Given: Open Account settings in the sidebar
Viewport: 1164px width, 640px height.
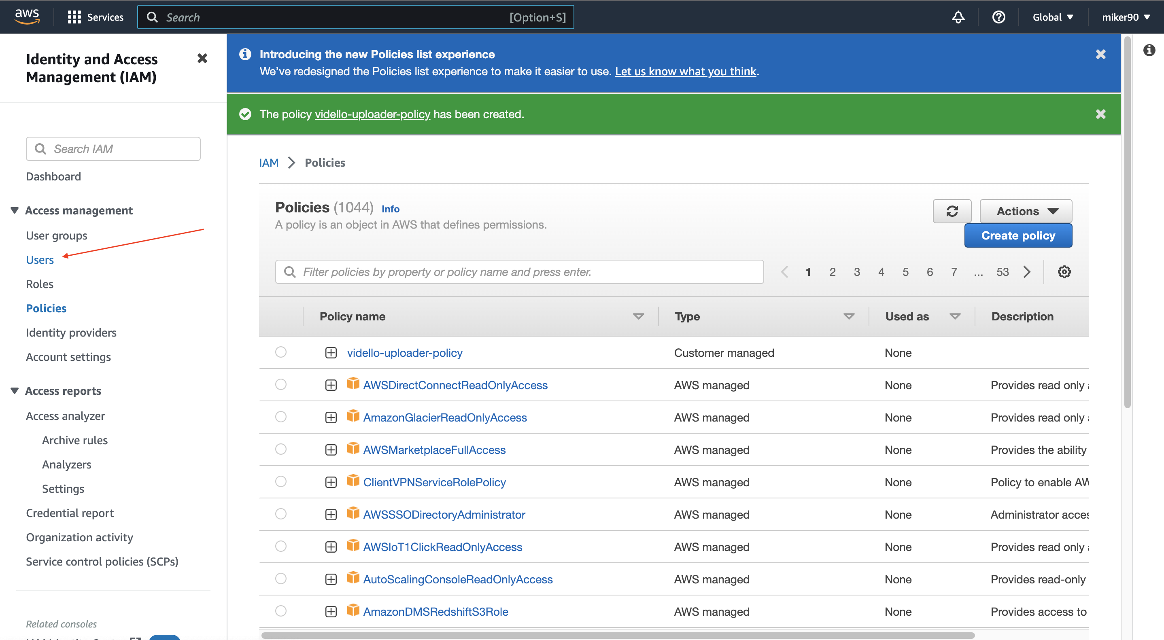Looking at the screenshot, I should [68, 357].
